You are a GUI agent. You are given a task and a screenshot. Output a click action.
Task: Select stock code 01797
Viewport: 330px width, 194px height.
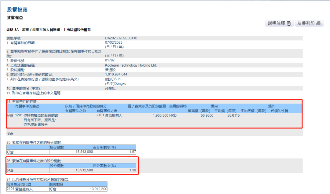pyautogui.click(x=110, y=60)
